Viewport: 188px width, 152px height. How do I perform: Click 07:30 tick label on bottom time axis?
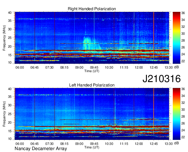click(49, 144)
